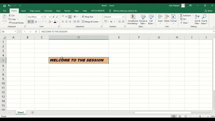Open Format as Table gallery
215x121 pixels.
[143, 19]
